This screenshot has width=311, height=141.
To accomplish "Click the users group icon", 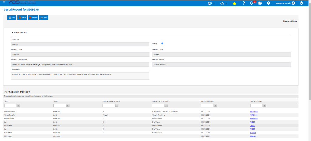I will (260, 3).
